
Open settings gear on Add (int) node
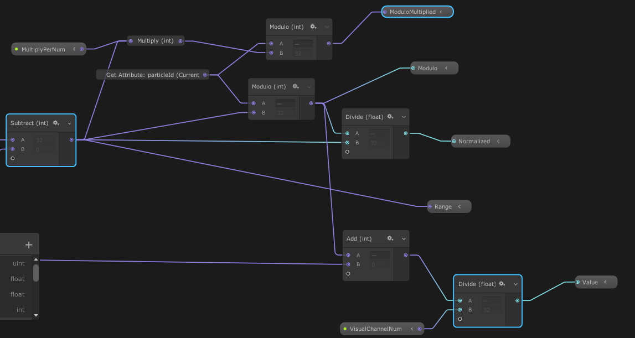point(390,238)
